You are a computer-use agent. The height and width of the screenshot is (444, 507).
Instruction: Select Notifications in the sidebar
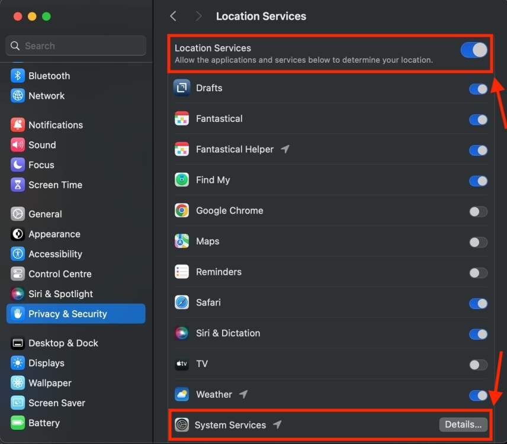(x=55, y=125)
